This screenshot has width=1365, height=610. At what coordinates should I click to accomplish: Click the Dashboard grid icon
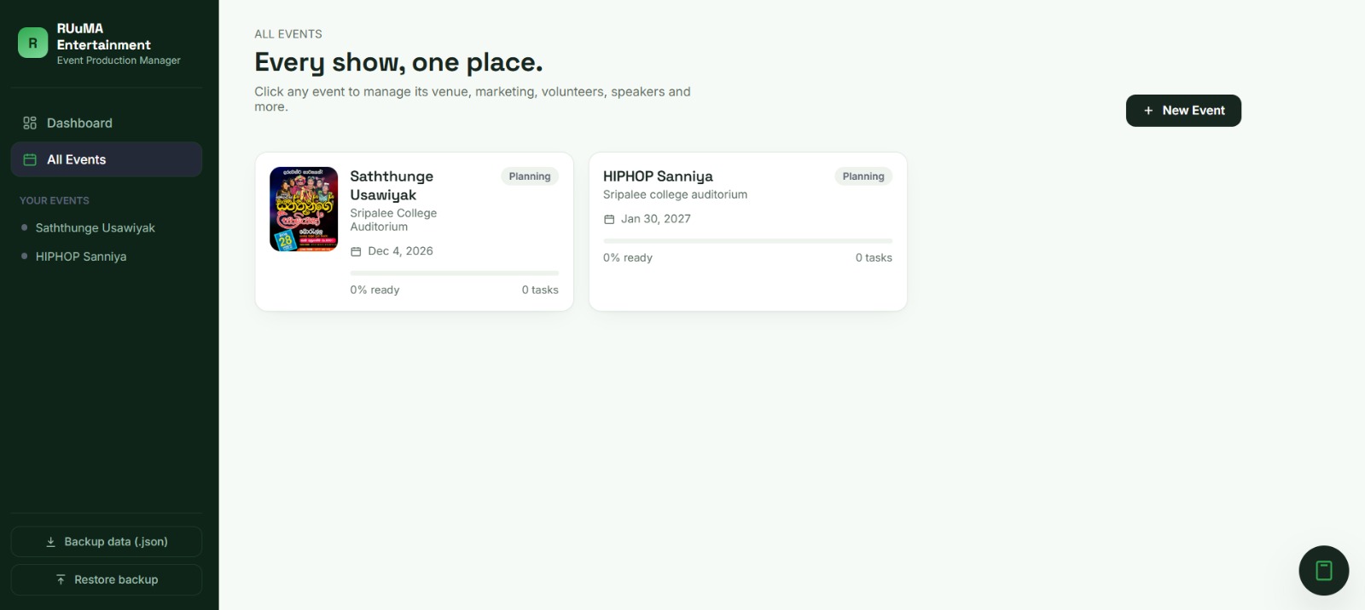pyautogui.click(x=30, y=123)
